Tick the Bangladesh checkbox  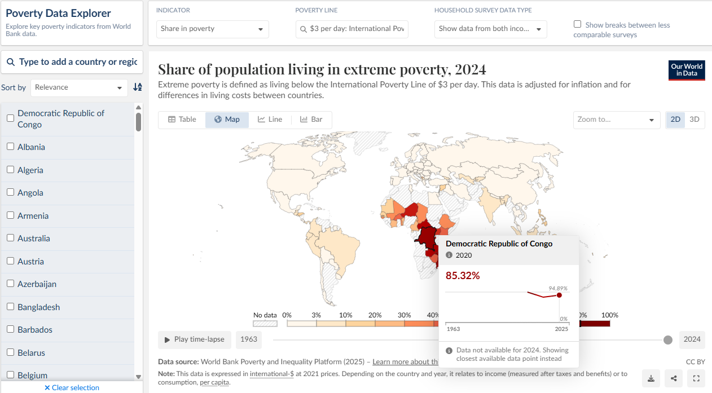click(10, 307)
